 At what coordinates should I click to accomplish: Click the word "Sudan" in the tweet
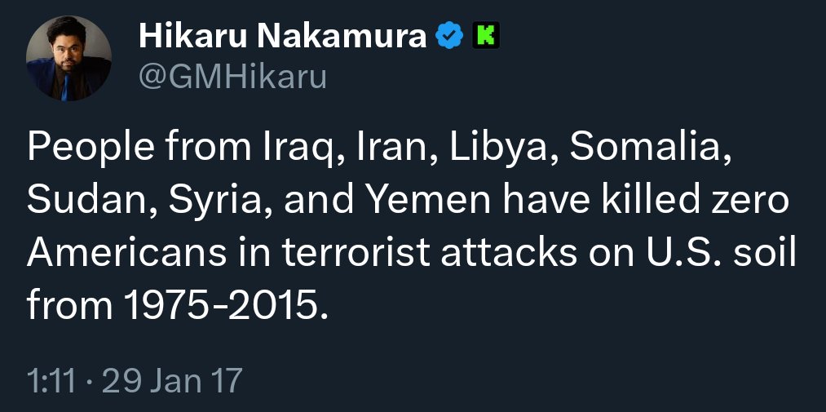tap(86, 200)
